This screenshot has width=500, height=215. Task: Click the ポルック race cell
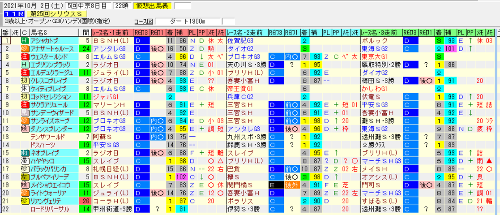pyautogui.click(x=381, y=40)
